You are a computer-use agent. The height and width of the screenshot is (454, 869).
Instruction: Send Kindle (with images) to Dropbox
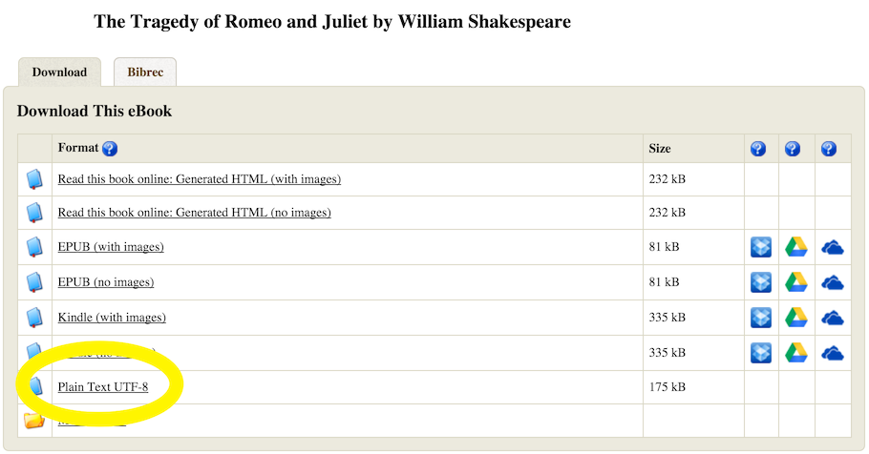pyautogui.click(x=761, y=318)
